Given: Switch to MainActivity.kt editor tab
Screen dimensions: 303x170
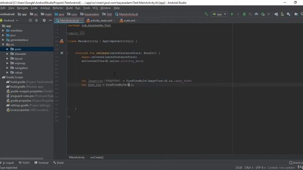Looking at the screenshot, I should pos(69,20).
